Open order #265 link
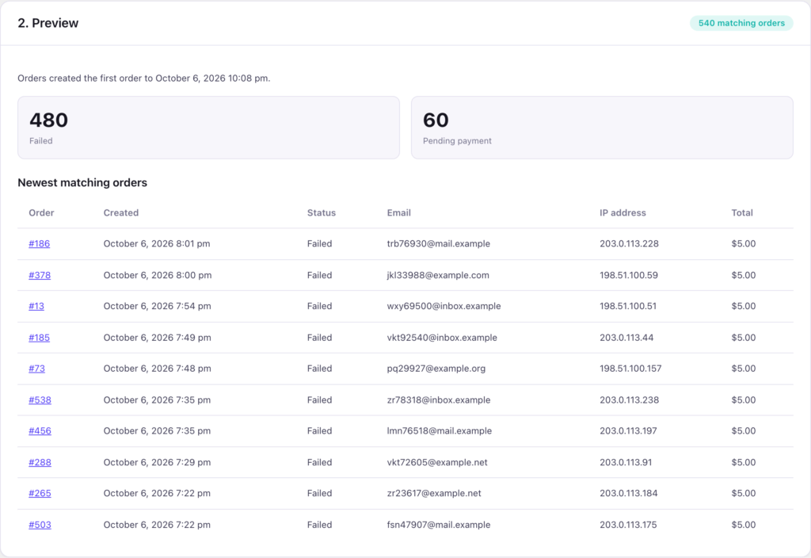 pyautogui.click(x=40, y=493)
